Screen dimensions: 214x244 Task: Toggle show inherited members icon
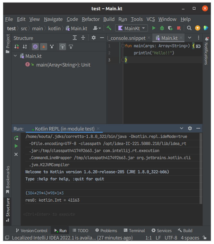52,47
